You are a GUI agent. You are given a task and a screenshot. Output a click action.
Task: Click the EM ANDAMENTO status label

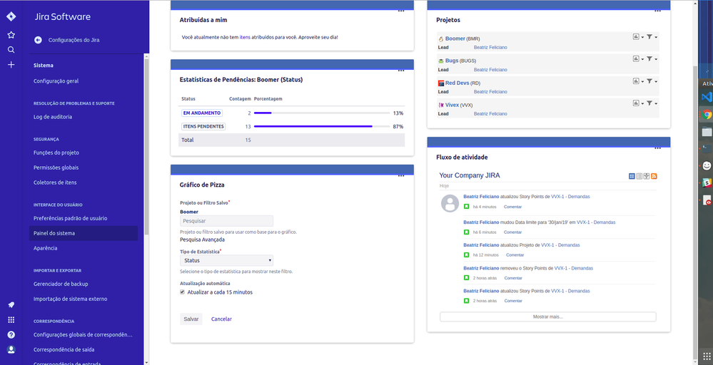tap(202, 113)
